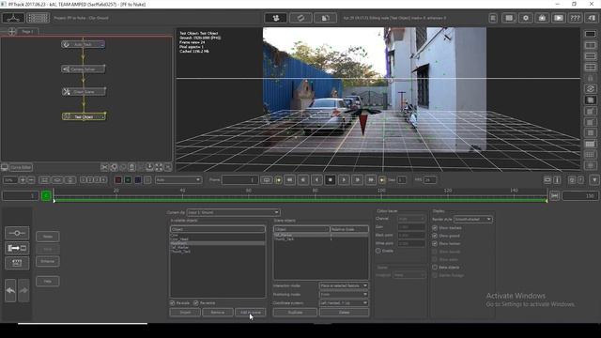Jump to the first frame
This screenshot has width=601, height=338.
click(x=289, y=179)
